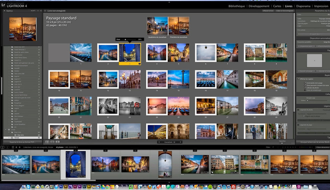Collapse the Livres collection set
The height and width of the screenshot is (190, 330).
coord(6,130)
